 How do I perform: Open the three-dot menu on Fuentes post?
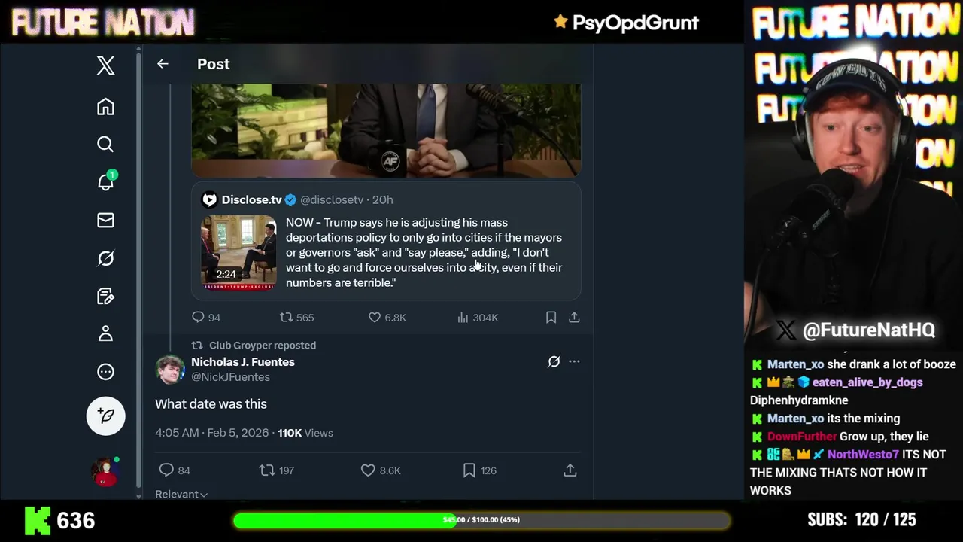[x=574, y=361]
